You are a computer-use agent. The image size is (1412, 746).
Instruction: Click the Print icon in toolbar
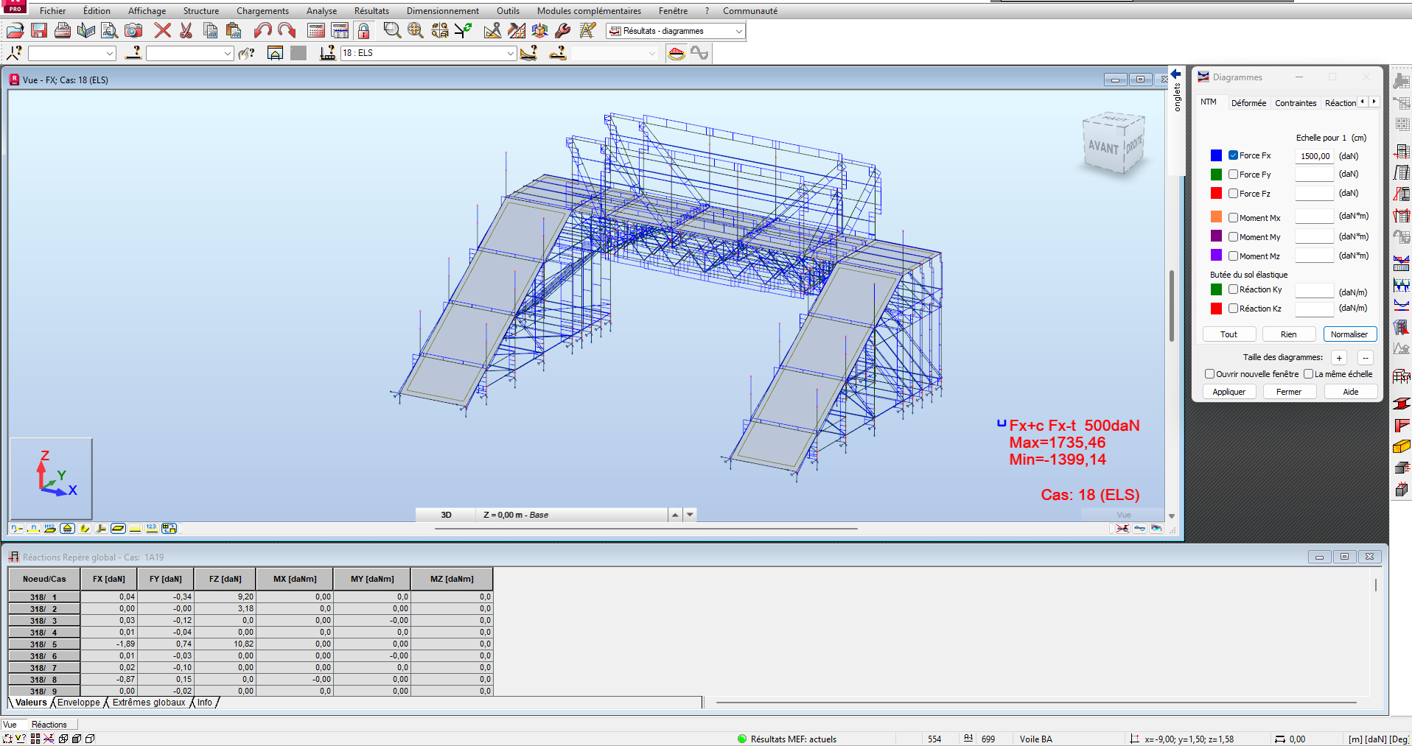[x=63, y=30]
